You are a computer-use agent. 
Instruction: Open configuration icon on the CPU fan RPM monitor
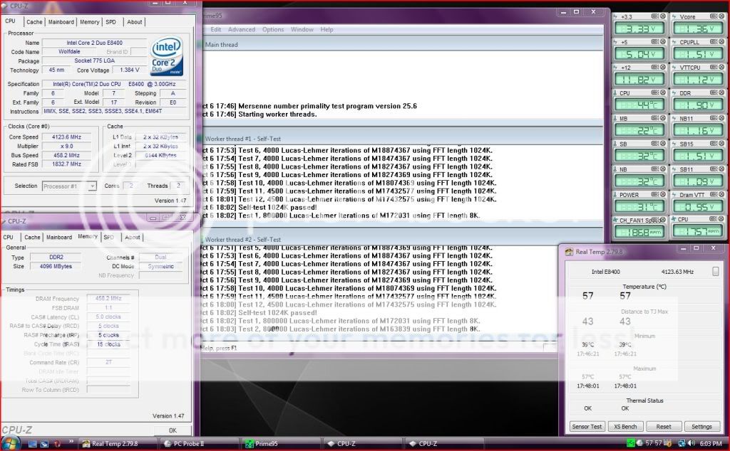tap(714, 219)
